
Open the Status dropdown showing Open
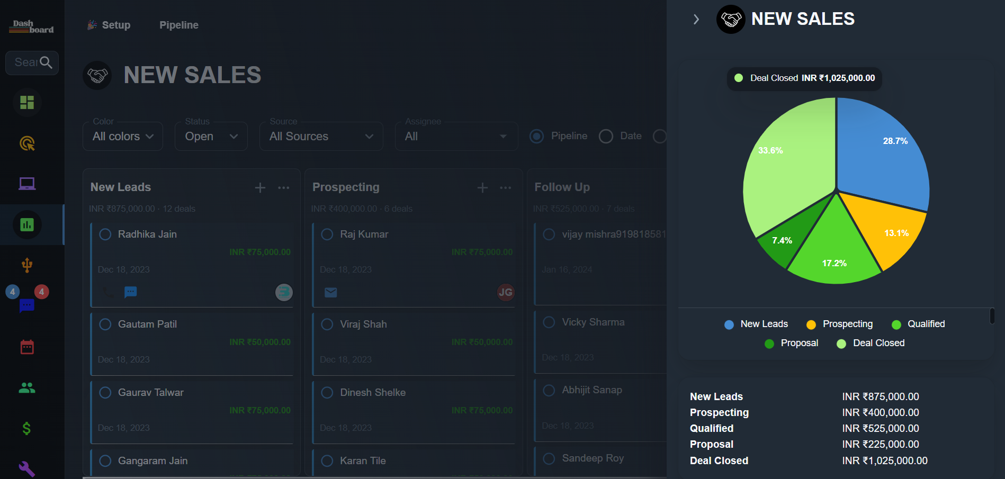[211, 137]
